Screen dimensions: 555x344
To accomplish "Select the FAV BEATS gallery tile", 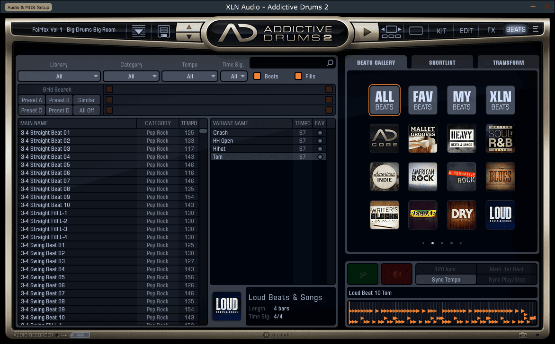I will pyautogui.click(x=422, y=100).
